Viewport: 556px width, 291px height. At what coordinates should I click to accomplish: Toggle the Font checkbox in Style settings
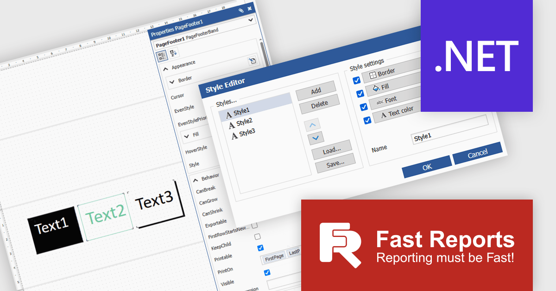[x=364, y=107]
